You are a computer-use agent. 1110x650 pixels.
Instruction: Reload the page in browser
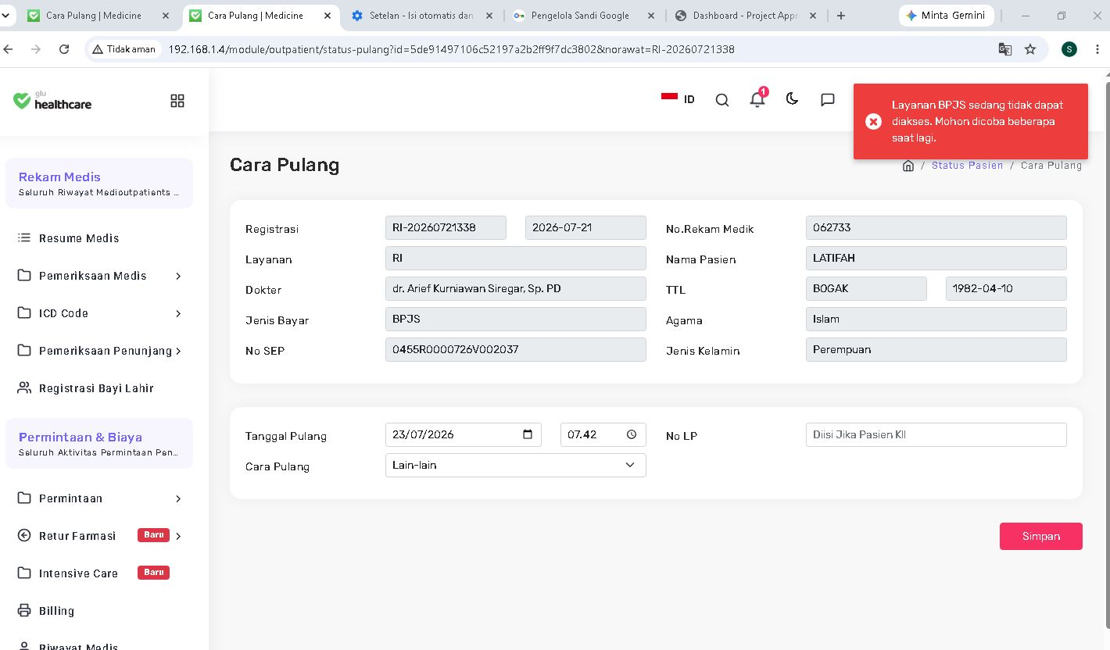tap(64, 49)
